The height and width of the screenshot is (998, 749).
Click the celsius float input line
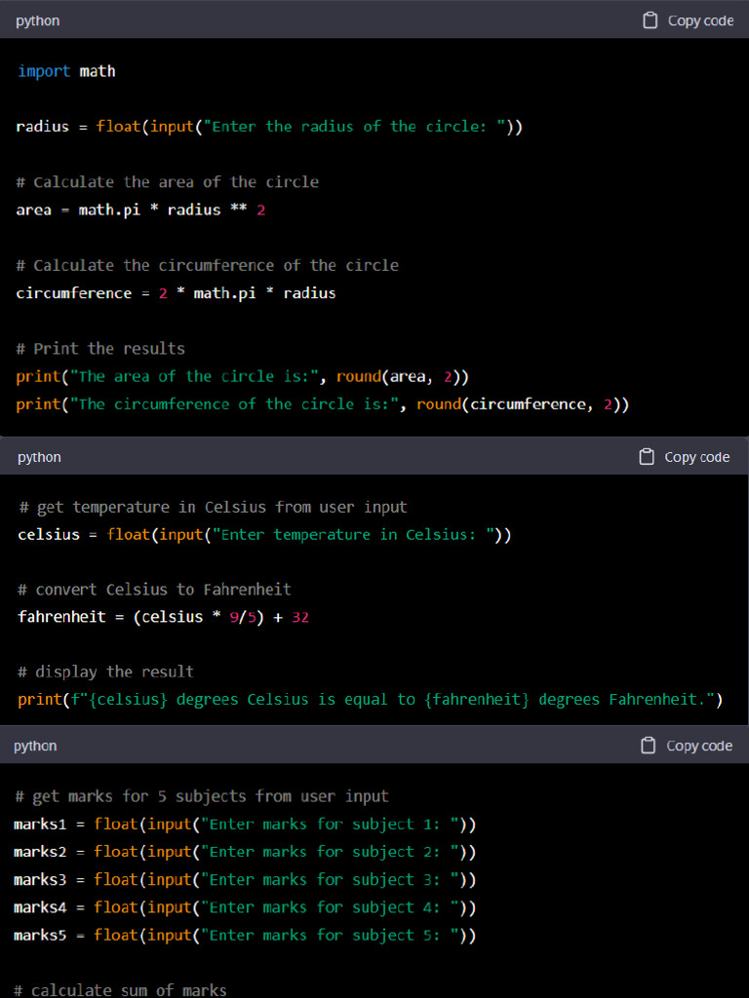point(264,535)
